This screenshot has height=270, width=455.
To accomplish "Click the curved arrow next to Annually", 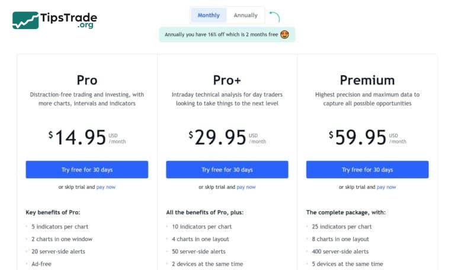I will [274, 16].
